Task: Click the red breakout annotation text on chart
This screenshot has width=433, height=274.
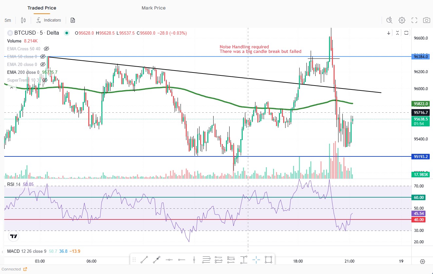Action: 260,49
